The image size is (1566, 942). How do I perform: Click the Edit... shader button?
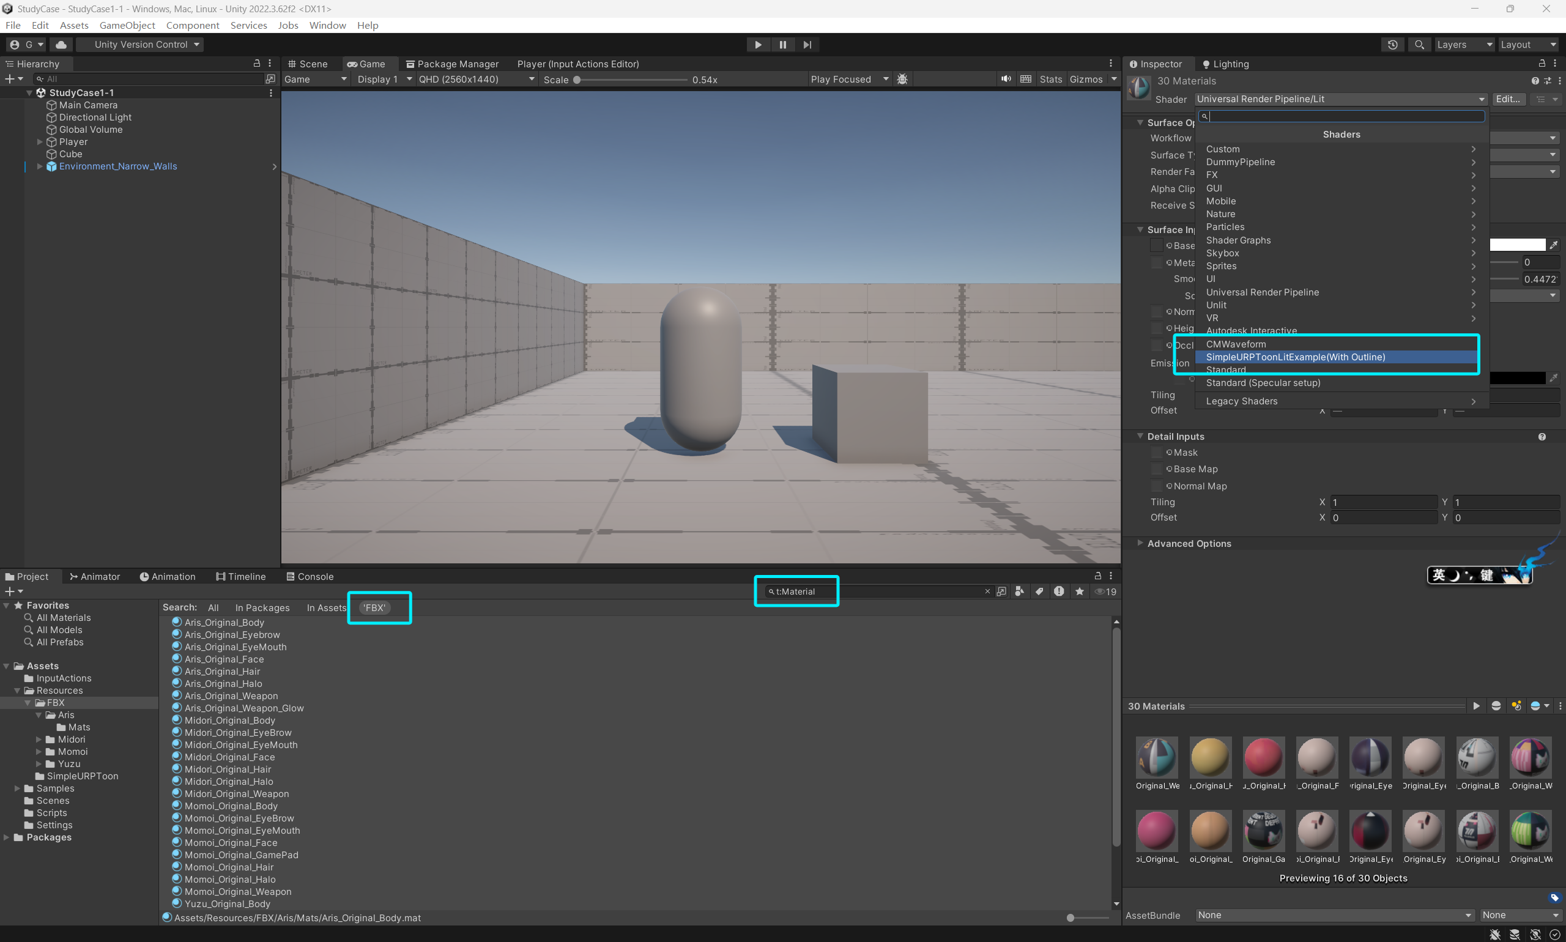click(x=1508, y=99)
